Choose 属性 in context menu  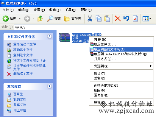click(x=121, y=102)
